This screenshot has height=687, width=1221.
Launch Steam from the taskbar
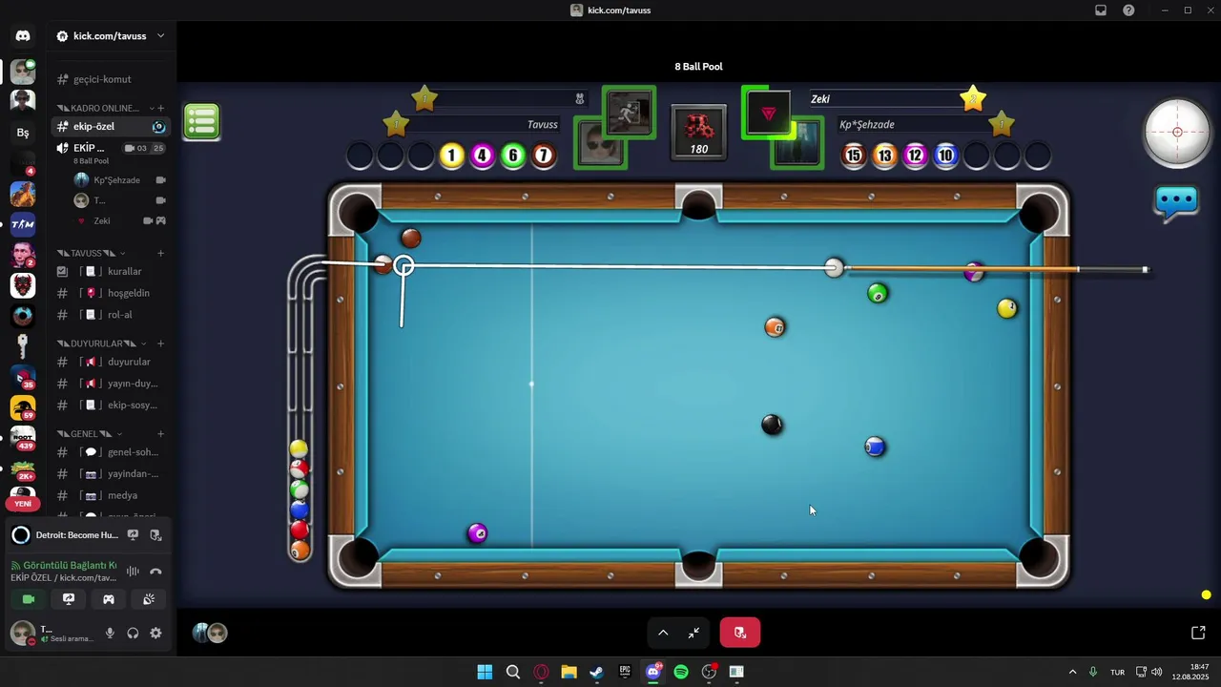(x=597, y=672)
